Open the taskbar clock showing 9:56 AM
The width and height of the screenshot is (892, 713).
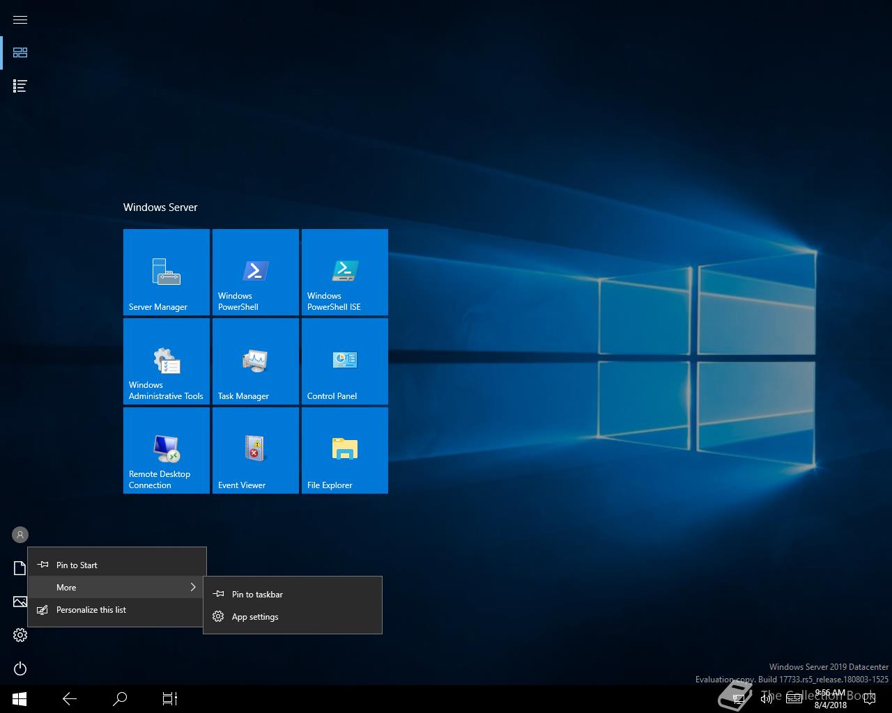pos(830,699)
